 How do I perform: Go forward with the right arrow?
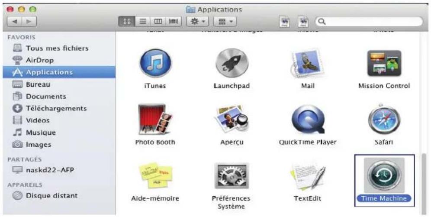[x=29, y=22]
